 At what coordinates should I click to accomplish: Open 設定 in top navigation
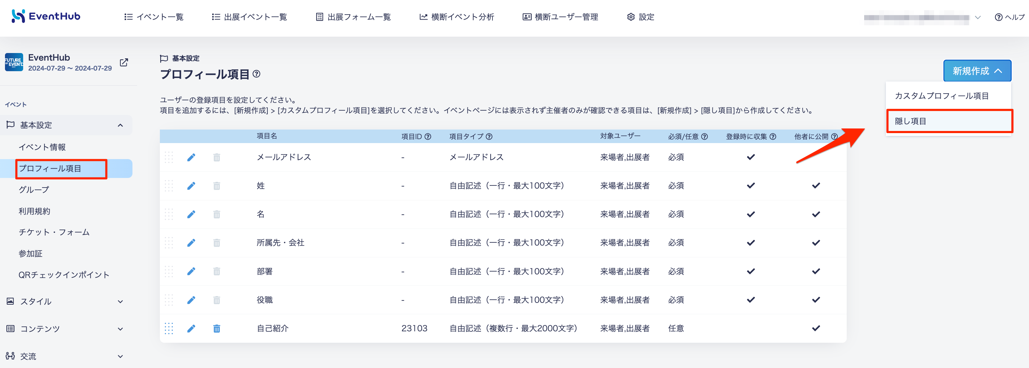(x=640, y=17)
